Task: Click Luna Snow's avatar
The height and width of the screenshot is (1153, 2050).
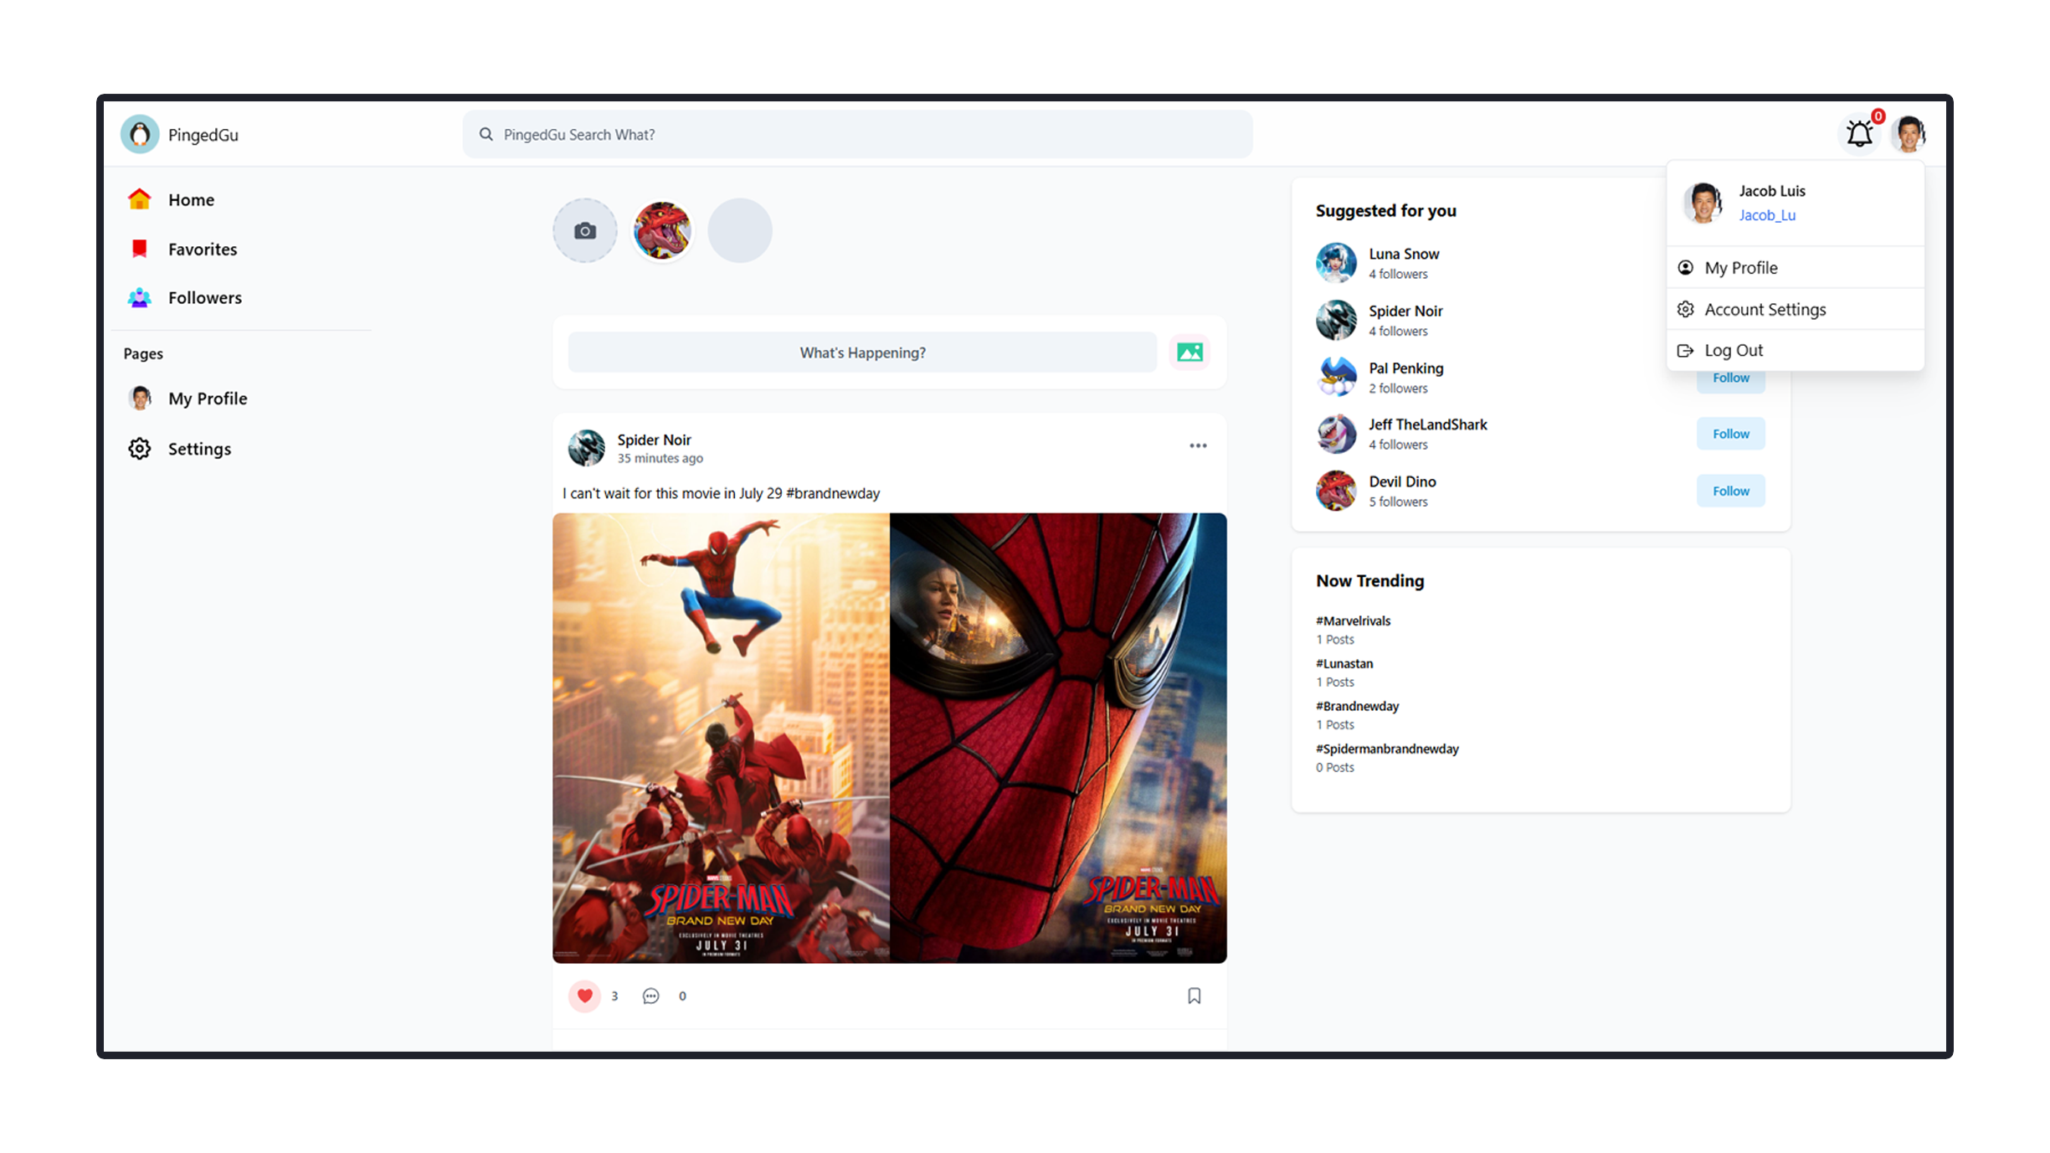Action: (x=1336, y=263)
